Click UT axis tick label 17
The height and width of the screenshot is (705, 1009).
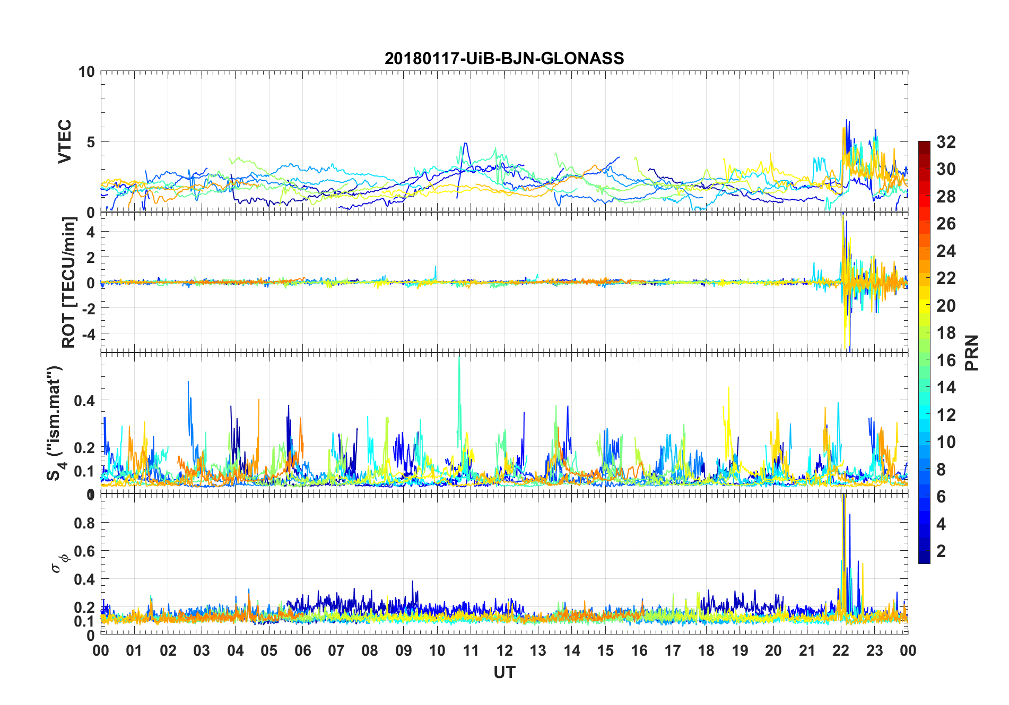673,651
